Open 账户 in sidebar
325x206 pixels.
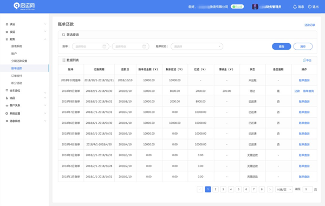(14, 54)
